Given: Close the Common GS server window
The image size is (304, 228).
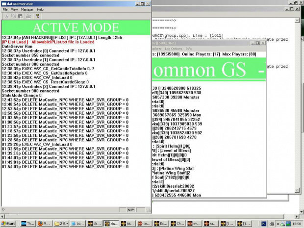Looking at the screenshot, I should (x=263, y=43).
